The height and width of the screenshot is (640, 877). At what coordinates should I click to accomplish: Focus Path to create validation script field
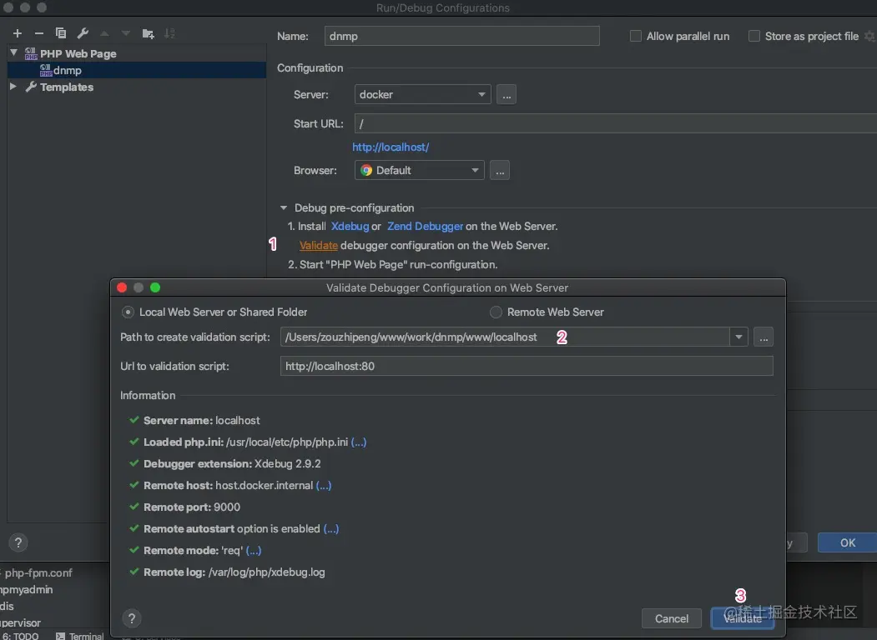point(505,337)
